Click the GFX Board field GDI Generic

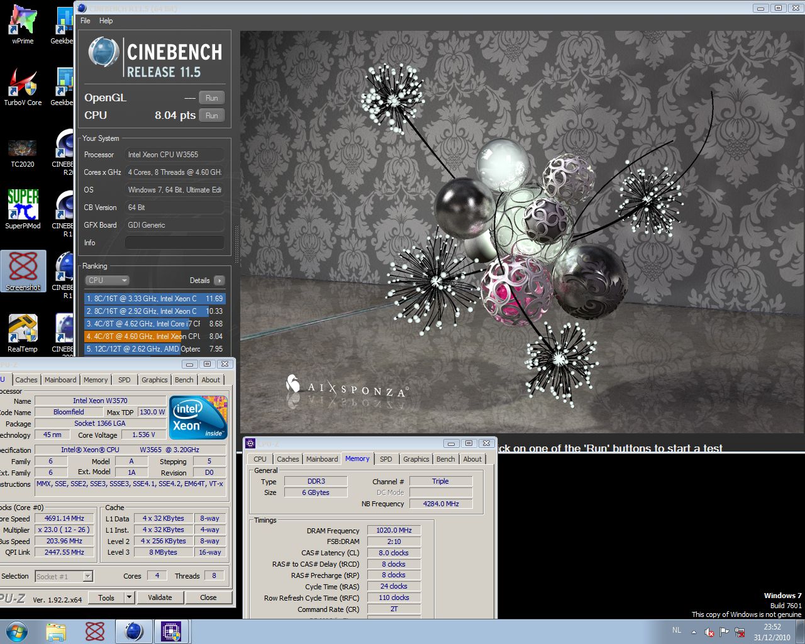[175, 225]
